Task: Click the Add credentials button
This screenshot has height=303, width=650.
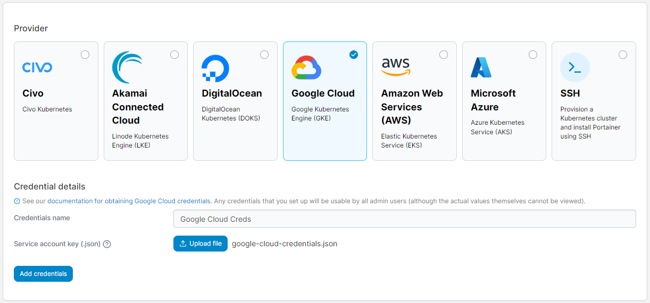Action: click(43, 274)
